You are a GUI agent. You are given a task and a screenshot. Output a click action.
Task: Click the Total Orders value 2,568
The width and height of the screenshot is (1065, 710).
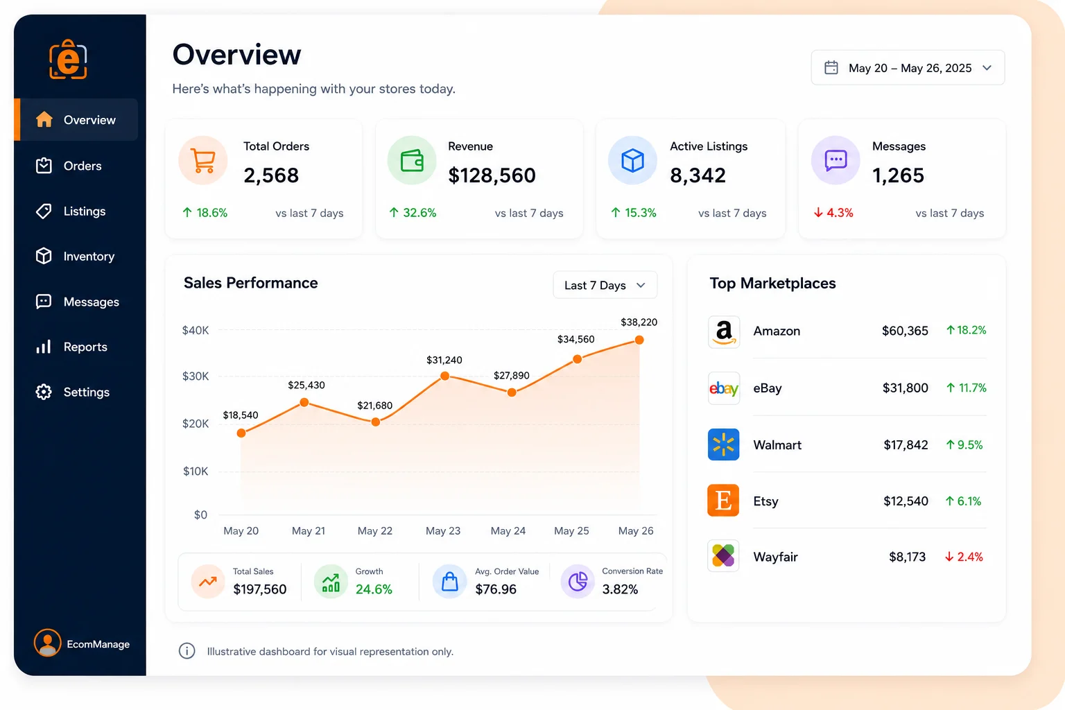pyautogui.click(x=271, y=175)
